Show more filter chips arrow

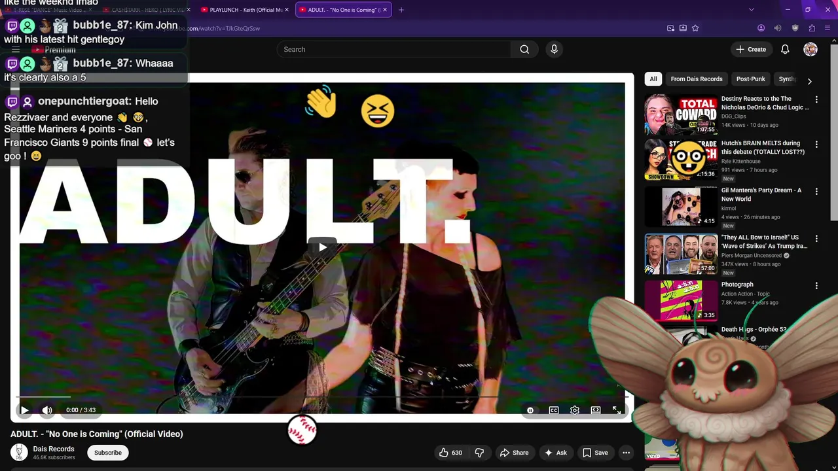pyautogui.click(x=809, y=81)
